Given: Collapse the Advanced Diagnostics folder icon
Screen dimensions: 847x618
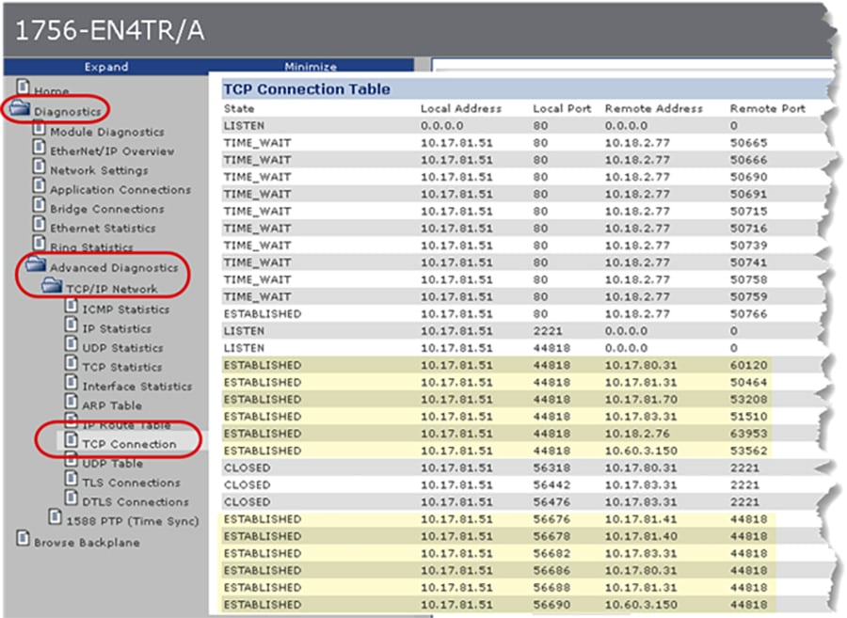Looking at the screenshot, I should [36, 264].
